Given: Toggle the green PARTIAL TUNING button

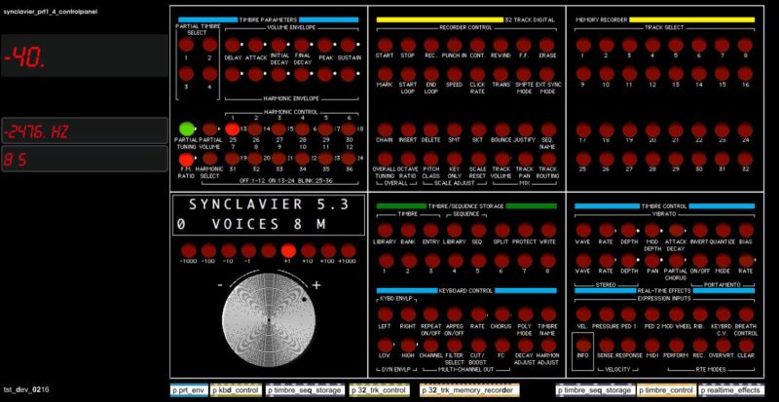Looking at the screenshot, I should (186, 129).
